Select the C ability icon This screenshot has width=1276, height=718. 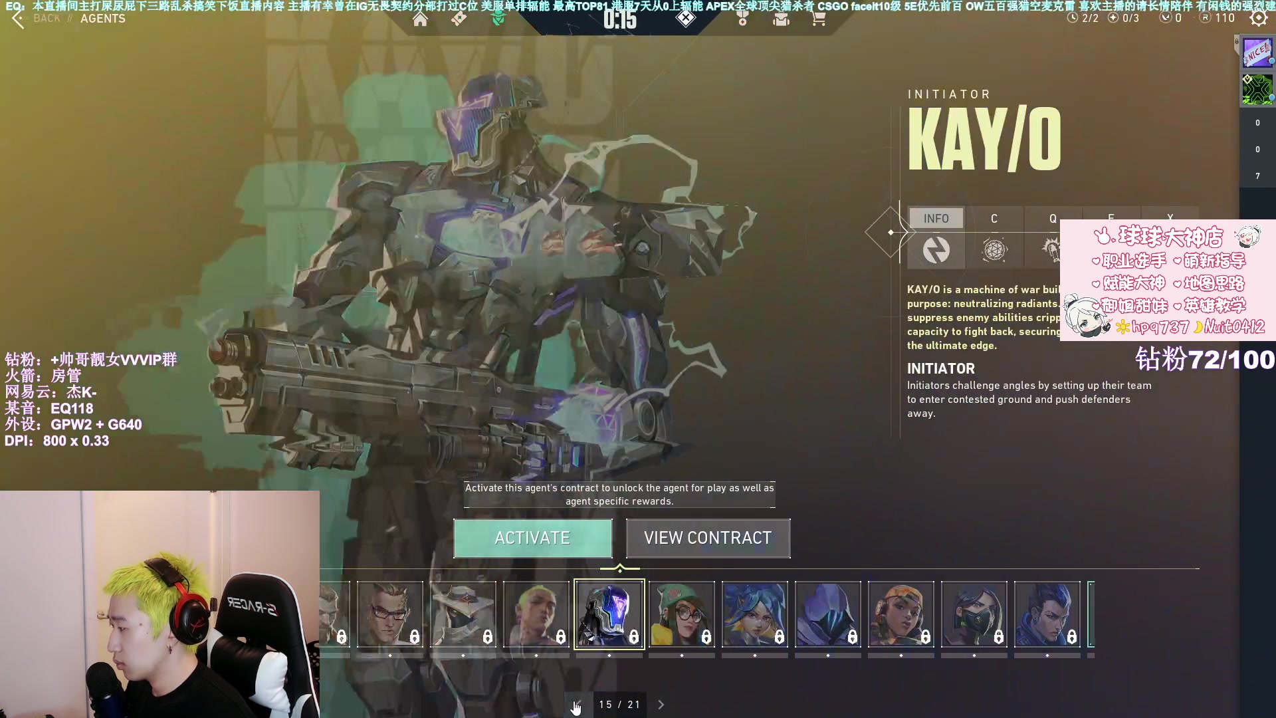pyautogui.click(x=994, y=250)
